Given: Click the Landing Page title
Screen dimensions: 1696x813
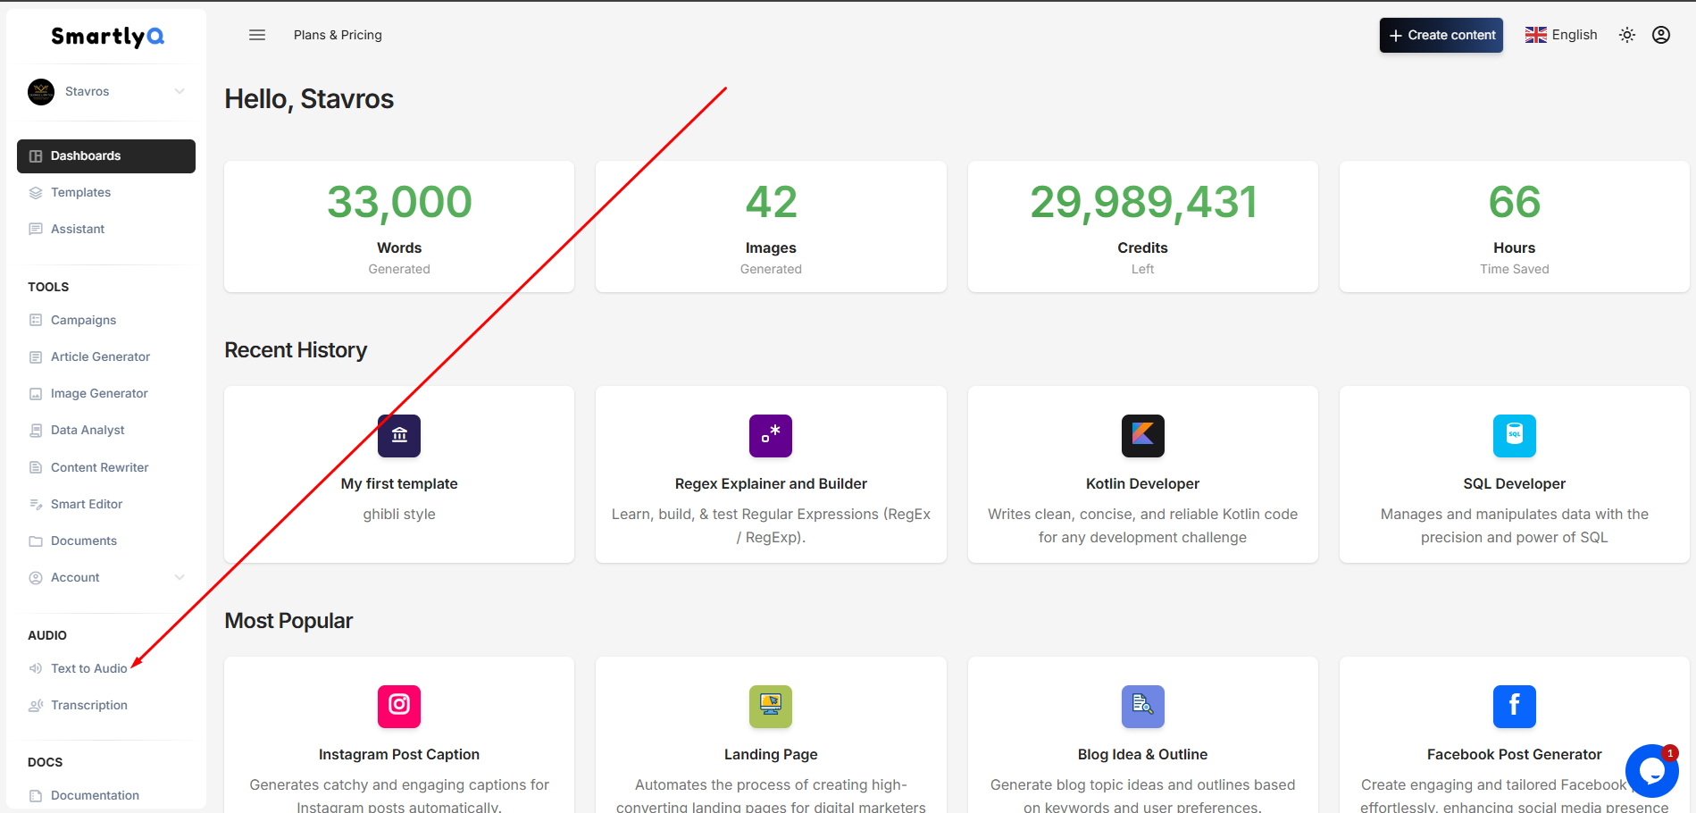Looking at the screenshot, I should [x=771, y=755].
